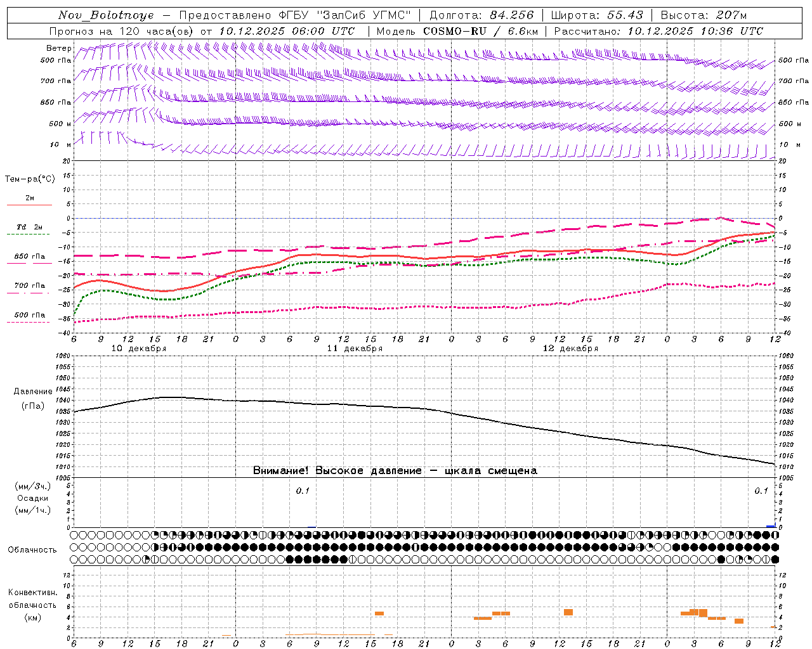
Task: Click the Облачность cloud cover row label
Action: click(32, 550)
